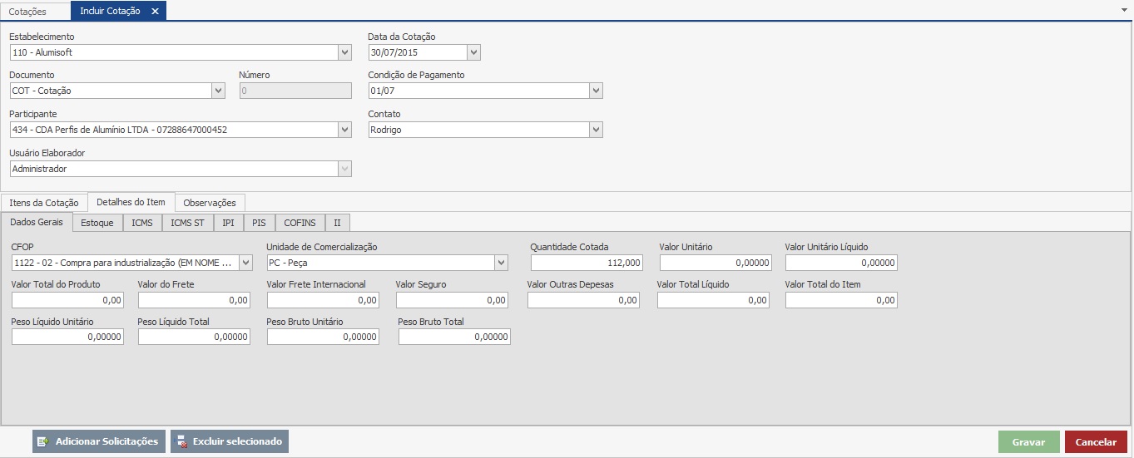Image resolution: width=1134 pixels, height=458 pixels.
Task: Click the Valor Unitário input field
Action: 716,263
